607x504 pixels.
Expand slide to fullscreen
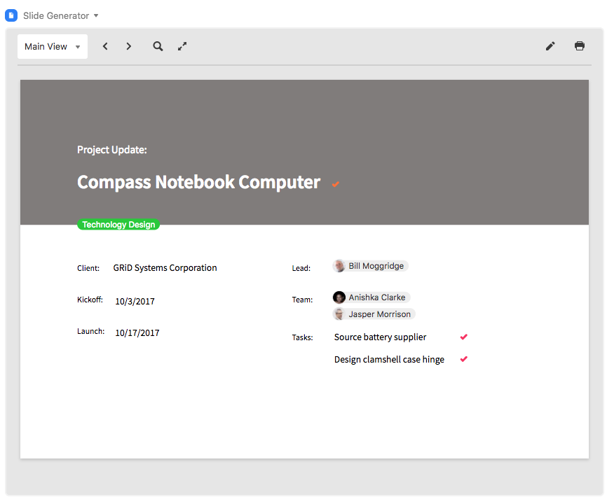(182, 46)
